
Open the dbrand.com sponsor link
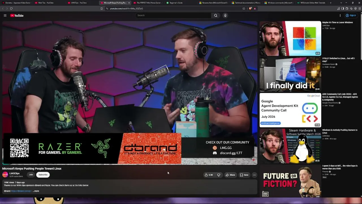point(21,191)
